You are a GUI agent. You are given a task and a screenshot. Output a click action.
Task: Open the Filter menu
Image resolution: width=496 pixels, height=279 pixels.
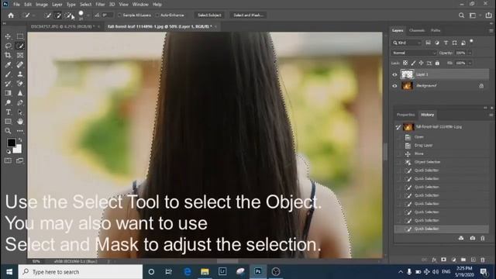tap(100, 5)
